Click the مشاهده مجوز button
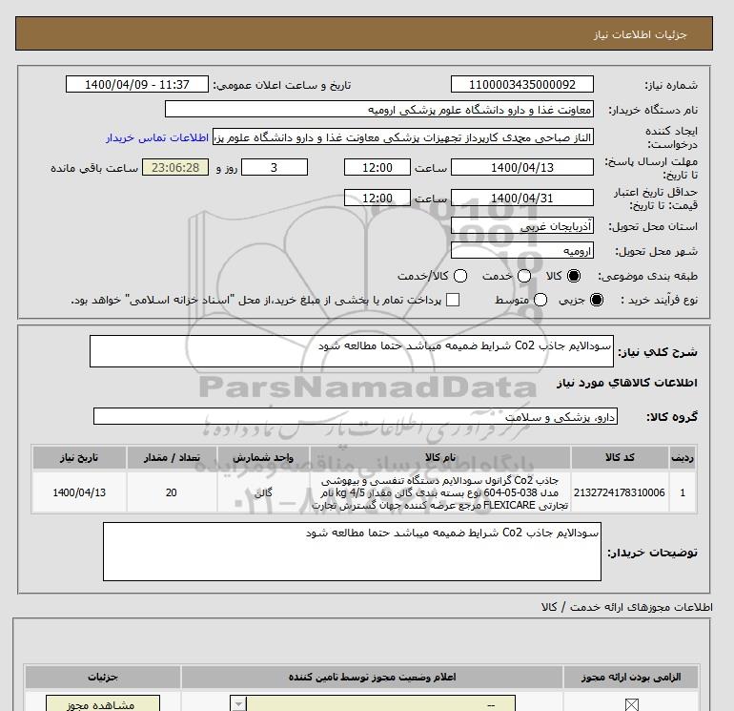 pyautogui.click(x=103, y=704)
